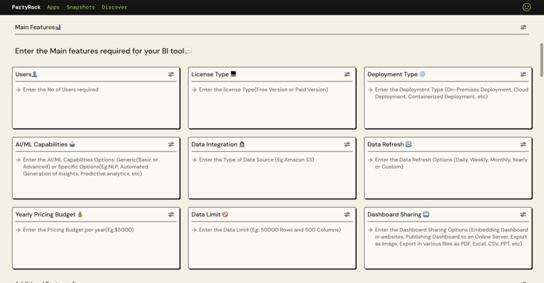Screen dimensions: 544x283
Task: Click the 'Data Limit' widget title
Action: click(x=209, y=214)
